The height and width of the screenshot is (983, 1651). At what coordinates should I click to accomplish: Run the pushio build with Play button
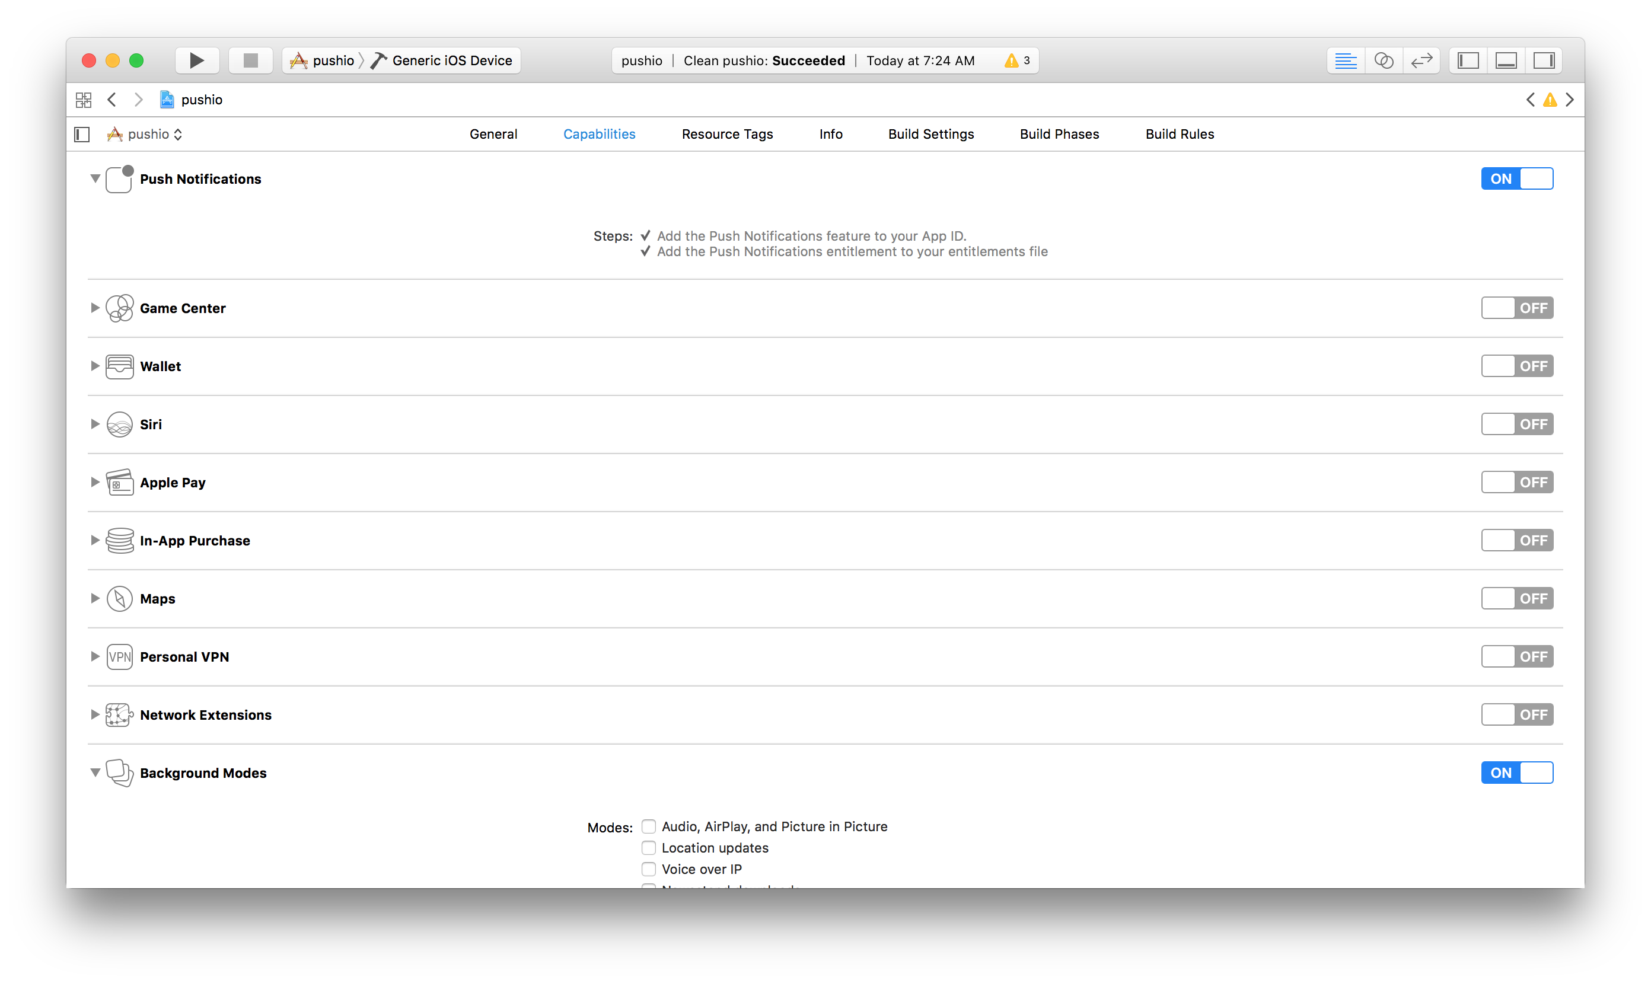[197, 60]
